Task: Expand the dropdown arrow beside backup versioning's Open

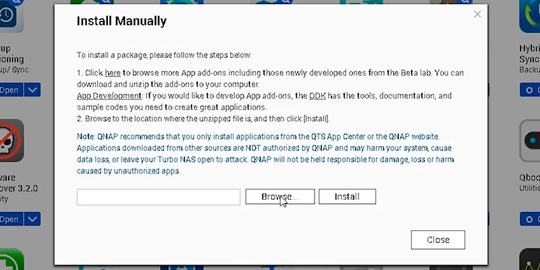Action: point(32,90)
